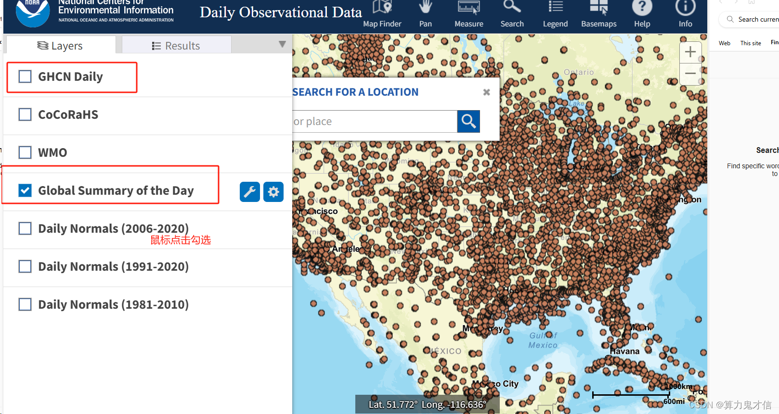Close the Search for a Location dialog
779x414 pixels.
coord(487,92)
